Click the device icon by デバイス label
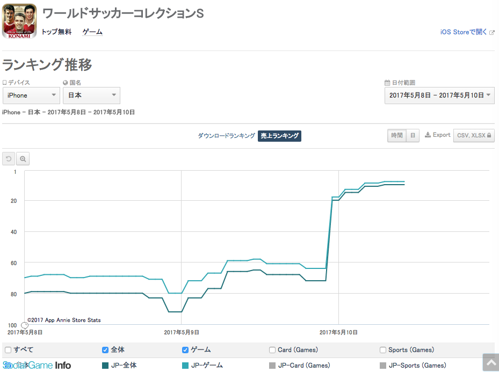Screen dimensions: 499x372 tap(4, 82)
